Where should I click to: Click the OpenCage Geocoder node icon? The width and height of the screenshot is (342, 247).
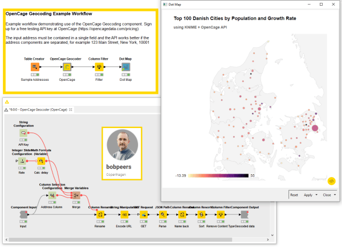click(67, 67)
